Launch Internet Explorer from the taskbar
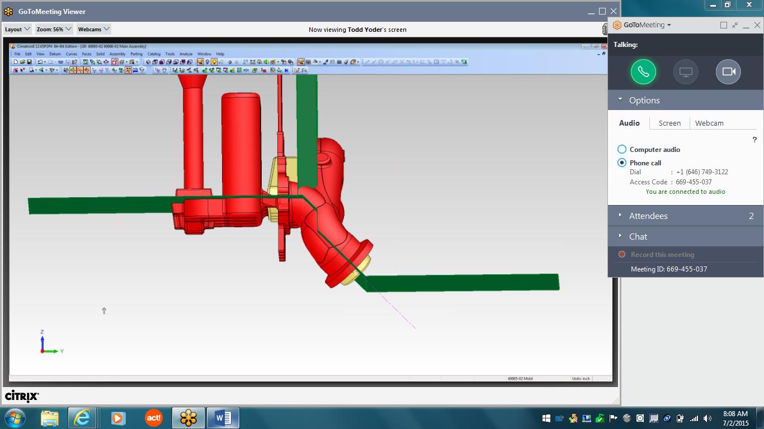 click(82, 418)
